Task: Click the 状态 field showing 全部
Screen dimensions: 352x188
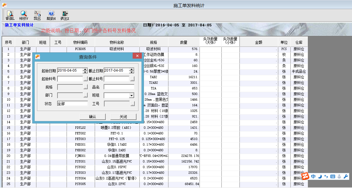Action: pos(73,104)
